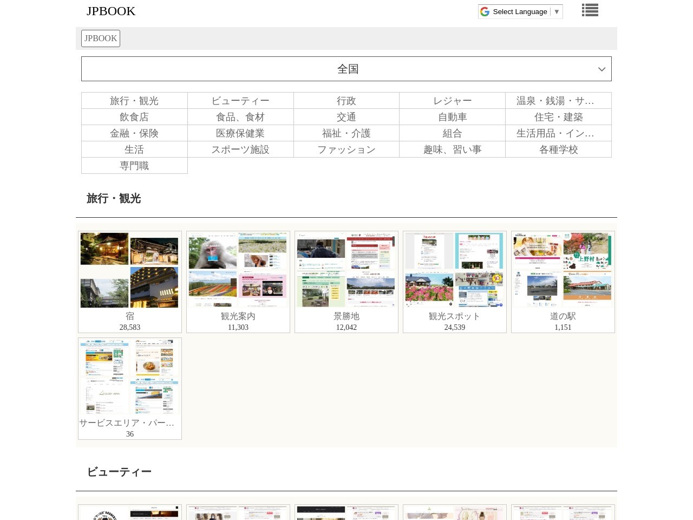
Task: Click the JPBOOK breadcrumb button
Action: point(101,38)
